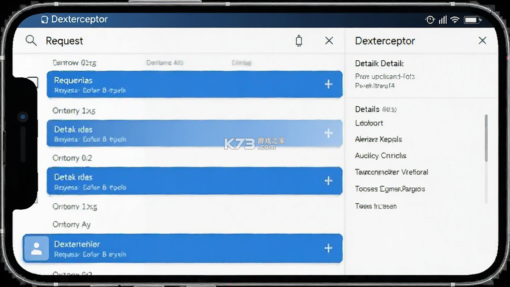510x287 pixels.
Task: Click the battery icon in status bar
Action: coord(472,20)
